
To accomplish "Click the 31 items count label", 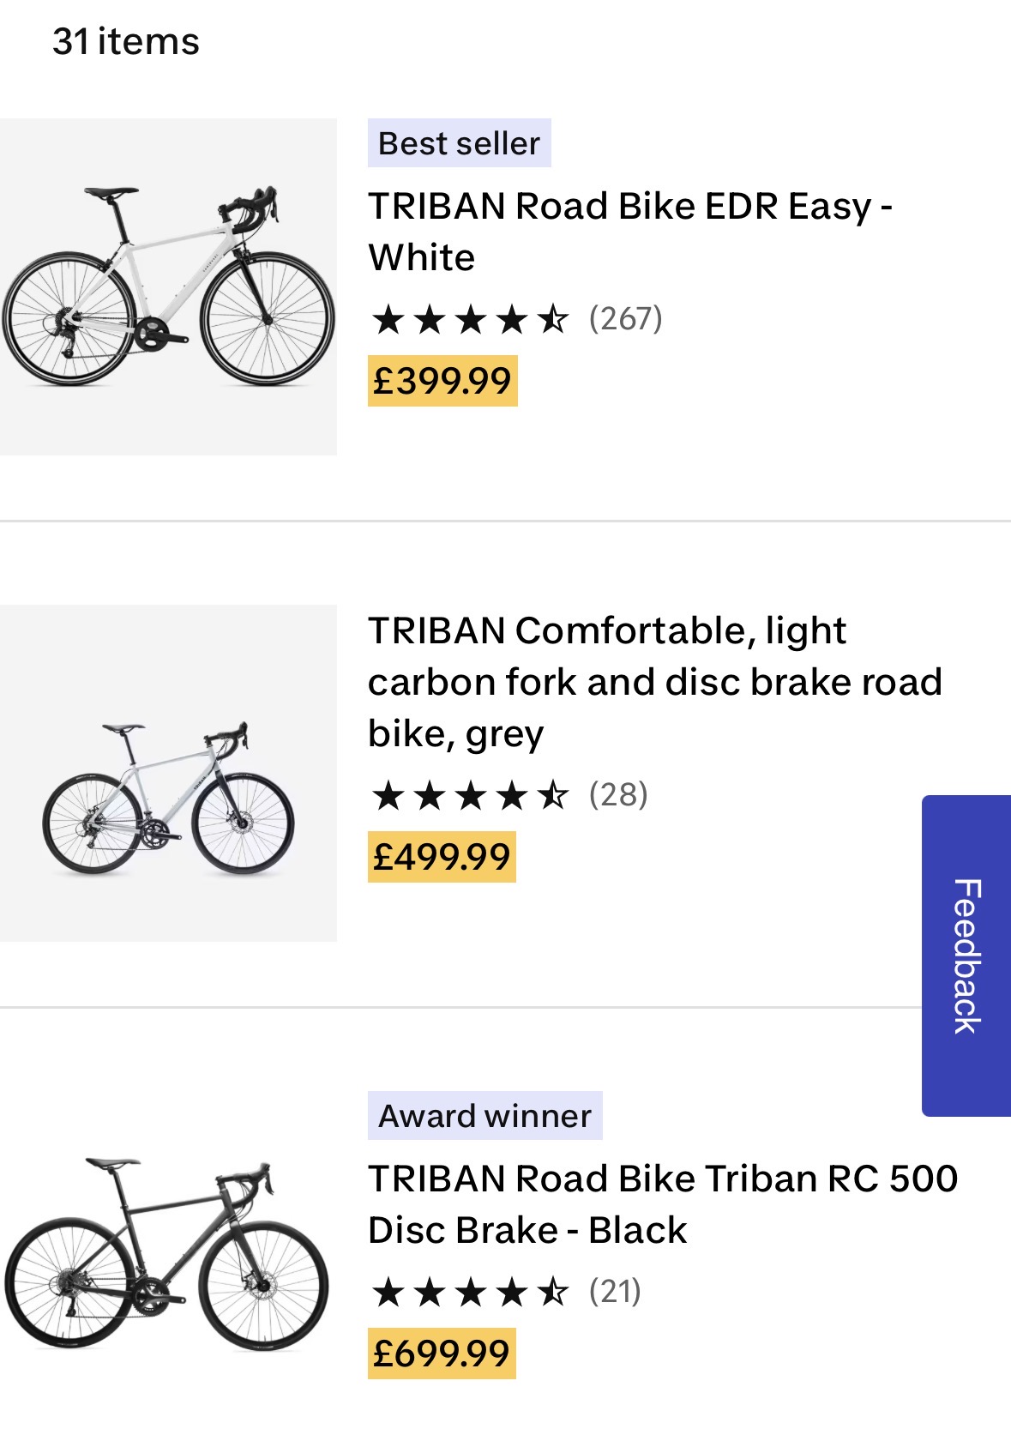I will coord(126,41).
